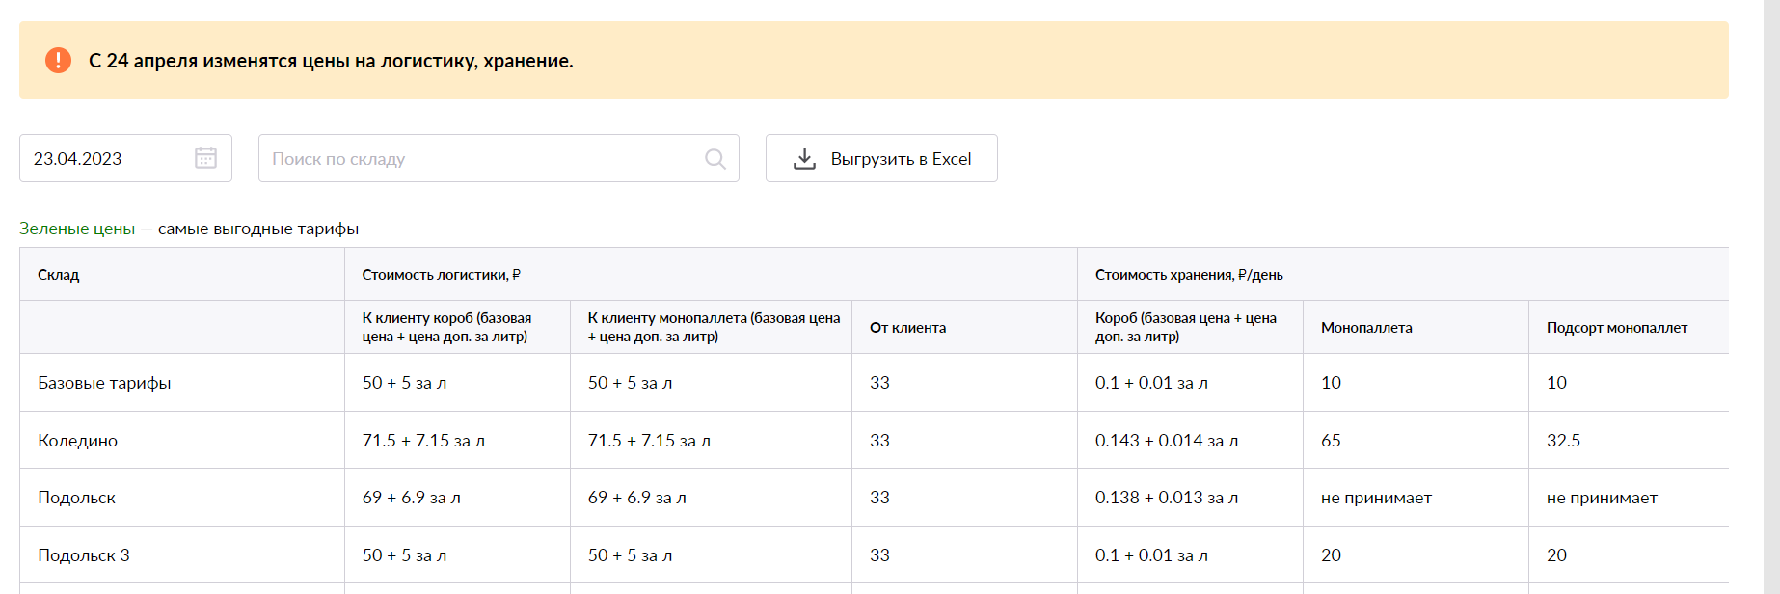Open the calendar icon in date field
The image size is (1780, 594).
205,158
